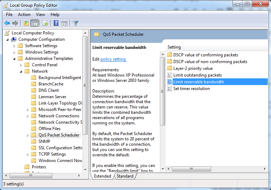Select the Limit outstanding packets setting
This screenshot has width=271, height=190.
[197, 75]
